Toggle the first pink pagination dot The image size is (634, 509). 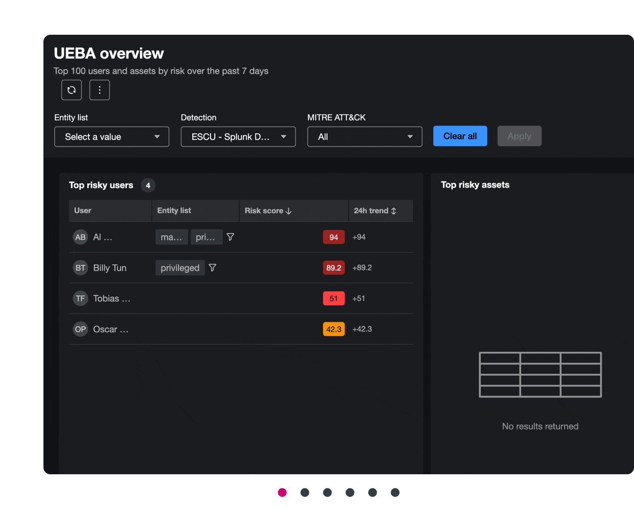point(282,492)
